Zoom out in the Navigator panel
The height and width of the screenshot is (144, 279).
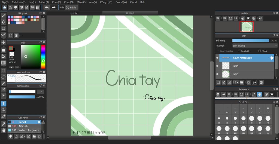236,18
